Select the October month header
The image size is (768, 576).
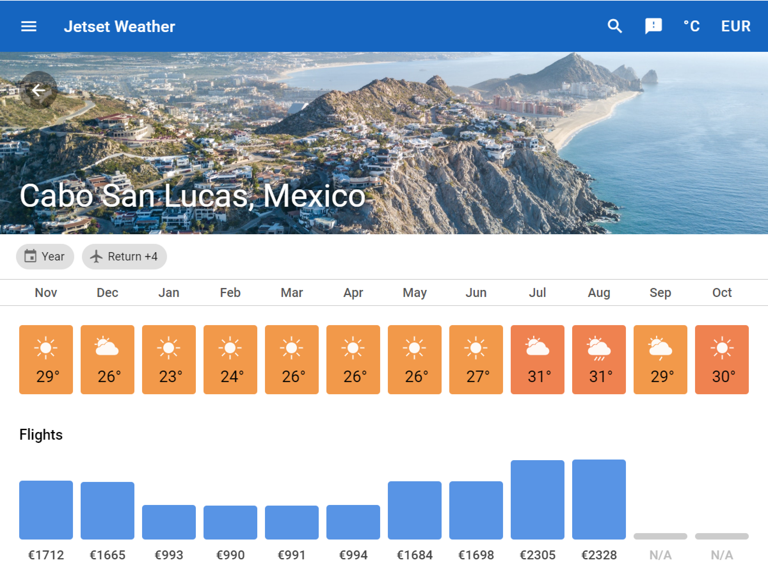click(x=722, y=292)
